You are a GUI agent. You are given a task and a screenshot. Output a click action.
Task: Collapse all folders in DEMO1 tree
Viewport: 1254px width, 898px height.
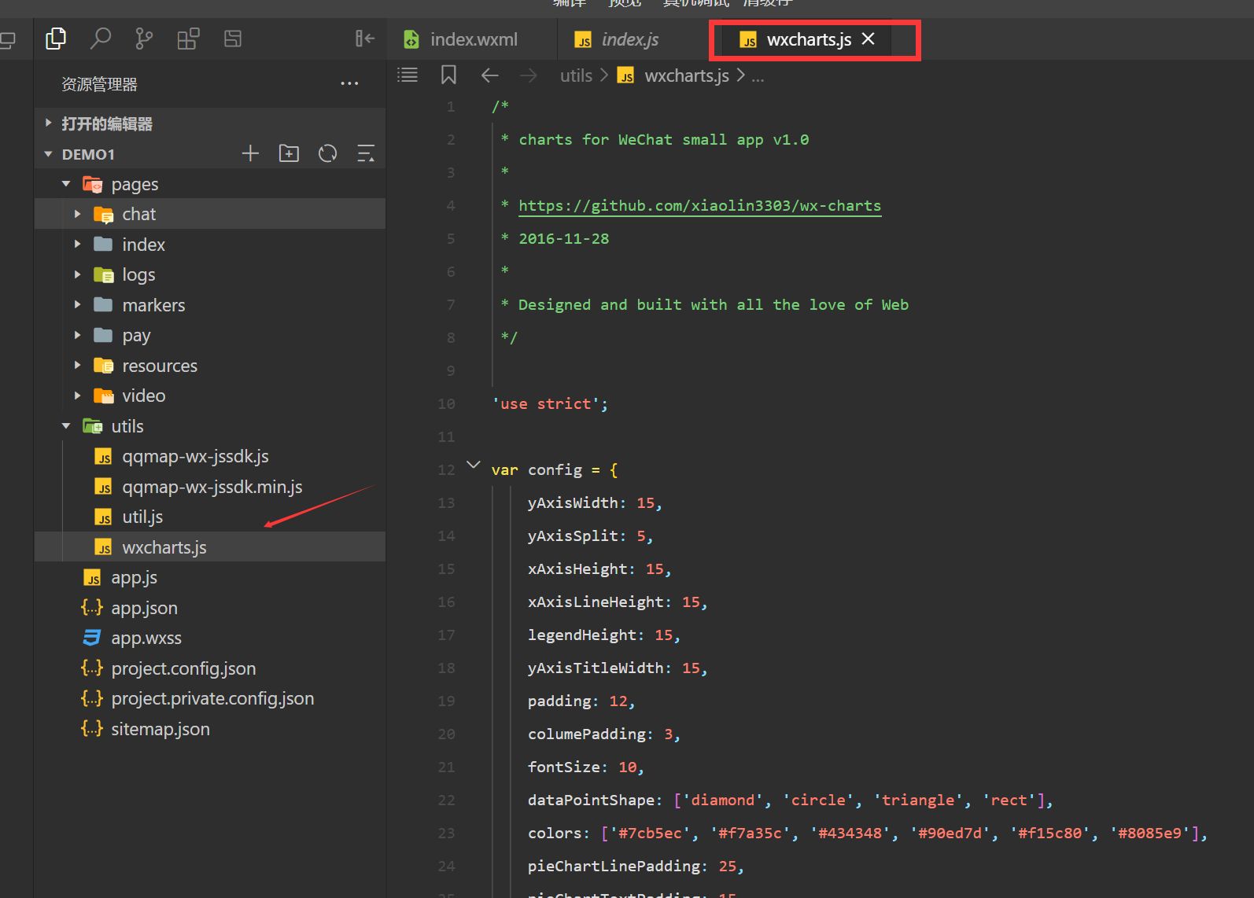pyautogui.click(x=366, y=153)
